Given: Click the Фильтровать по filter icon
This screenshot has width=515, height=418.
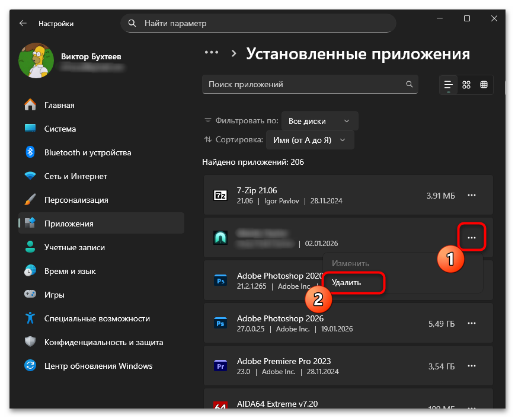Looking at the screenshot, I should (207, 120).
